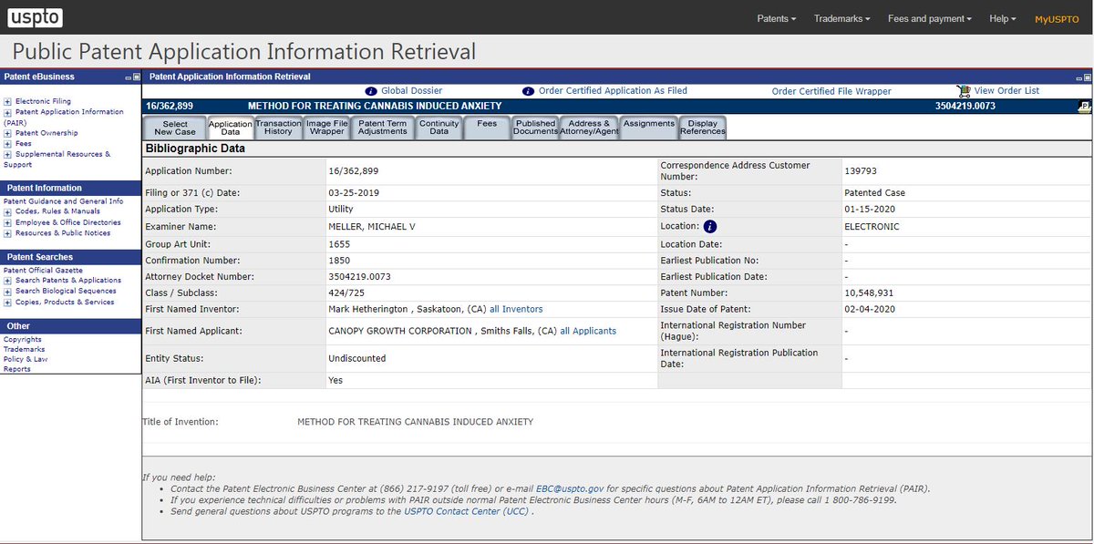Screen dimensions: 1094x544
Task: Open Patent Official Gazette link
Action: [43, 271]
